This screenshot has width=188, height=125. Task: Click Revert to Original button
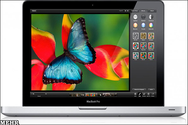[x=139, y=89]
